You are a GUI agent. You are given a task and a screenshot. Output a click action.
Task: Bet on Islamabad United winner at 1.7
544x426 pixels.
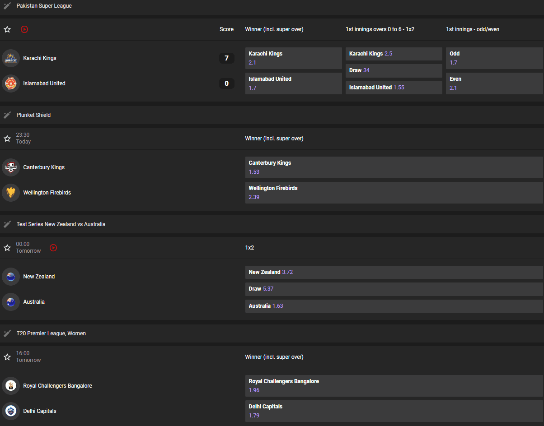tap(294, 83)
